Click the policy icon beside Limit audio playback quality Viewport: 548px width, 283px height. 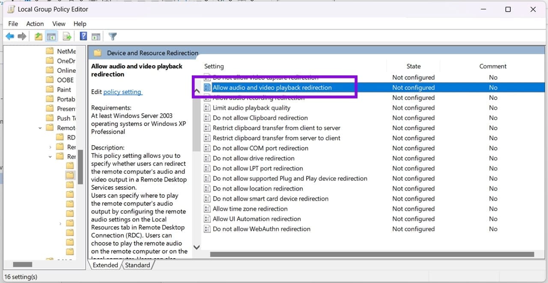(207, 108)
